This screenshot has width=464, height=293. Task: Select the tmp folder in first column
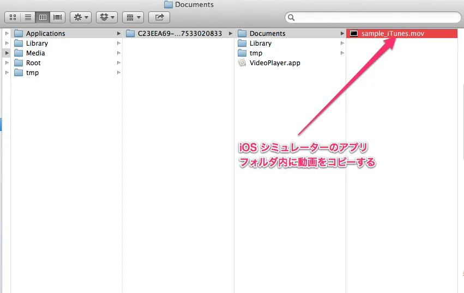(x=67, y=73)
